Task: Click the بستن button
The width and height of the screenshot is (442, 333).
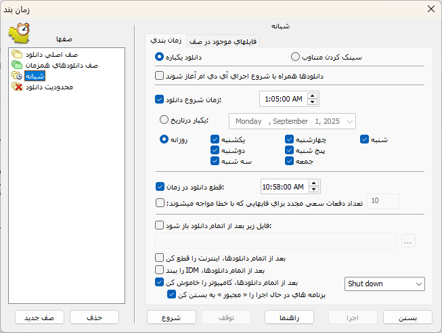Action: [x=407, y=317]
